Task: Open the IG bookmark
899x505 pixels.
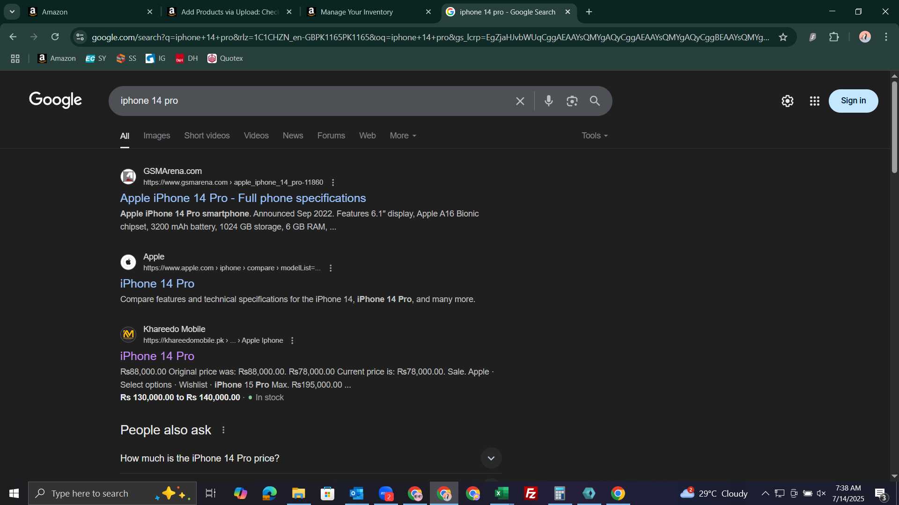Action: (x=155, y=58)
